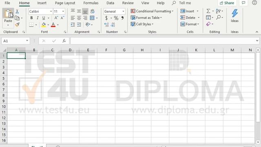Open the Comments speech bubble

pyautogui.click(x=243, y=3)
